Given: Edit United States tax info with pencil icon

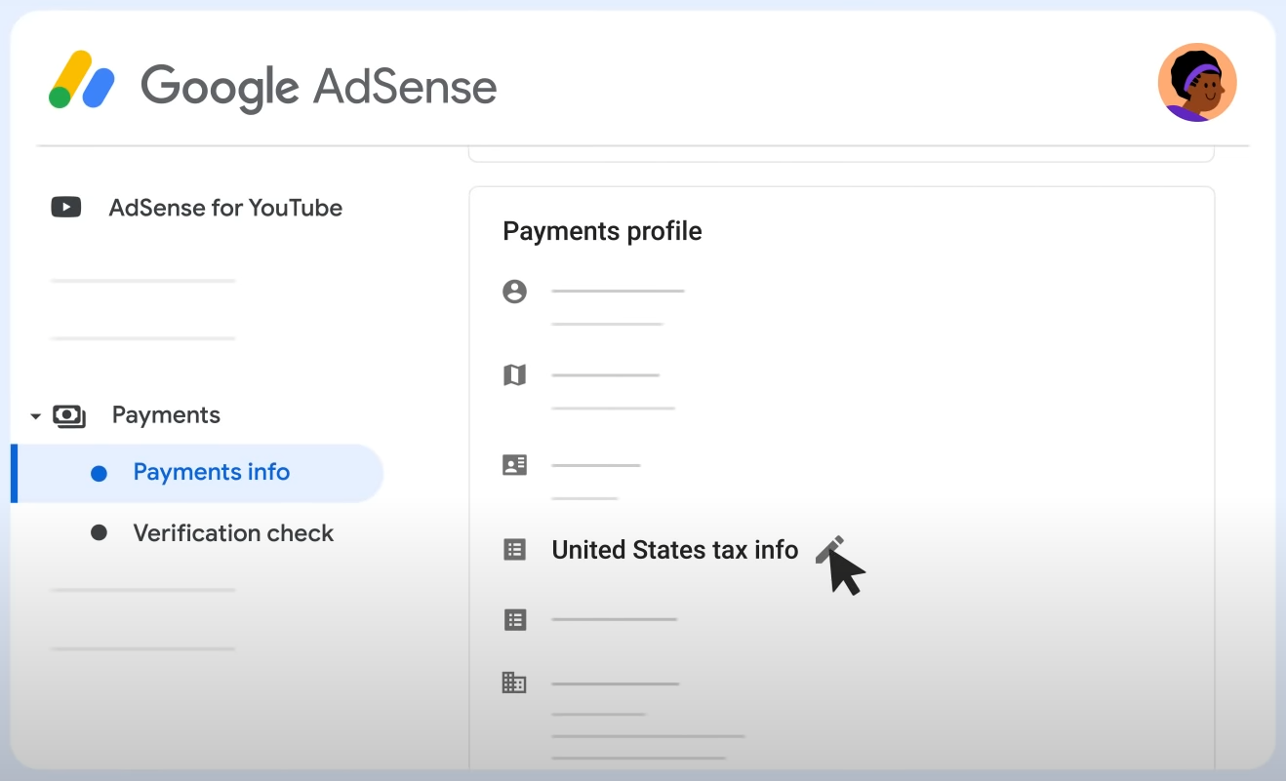Looking at the screenshot, I should (x=828, y=550).
